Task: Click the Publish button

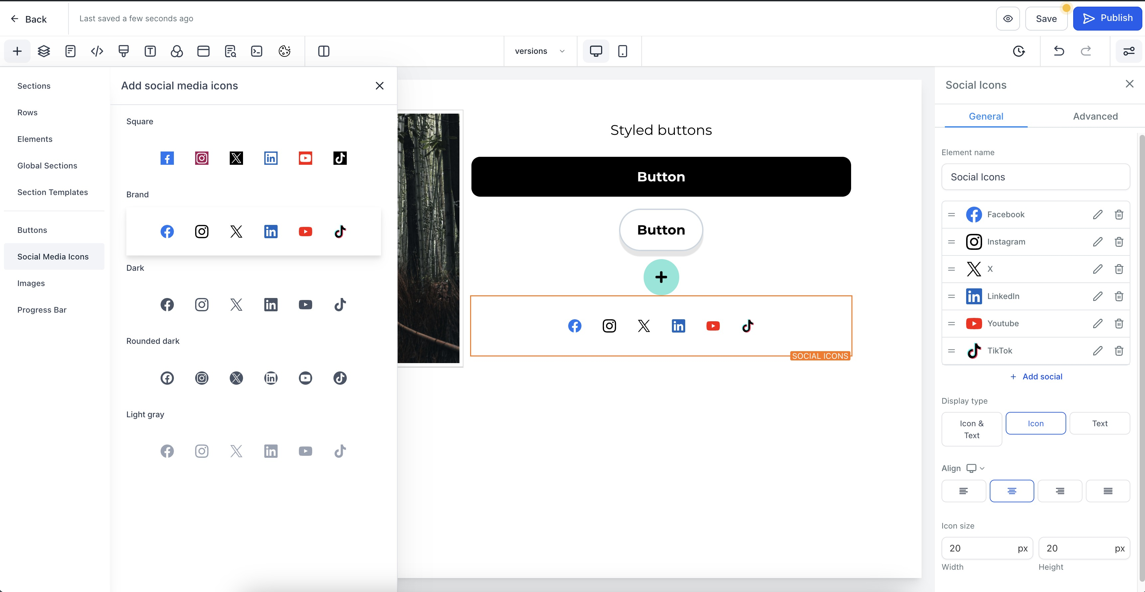Action: 1107,19
